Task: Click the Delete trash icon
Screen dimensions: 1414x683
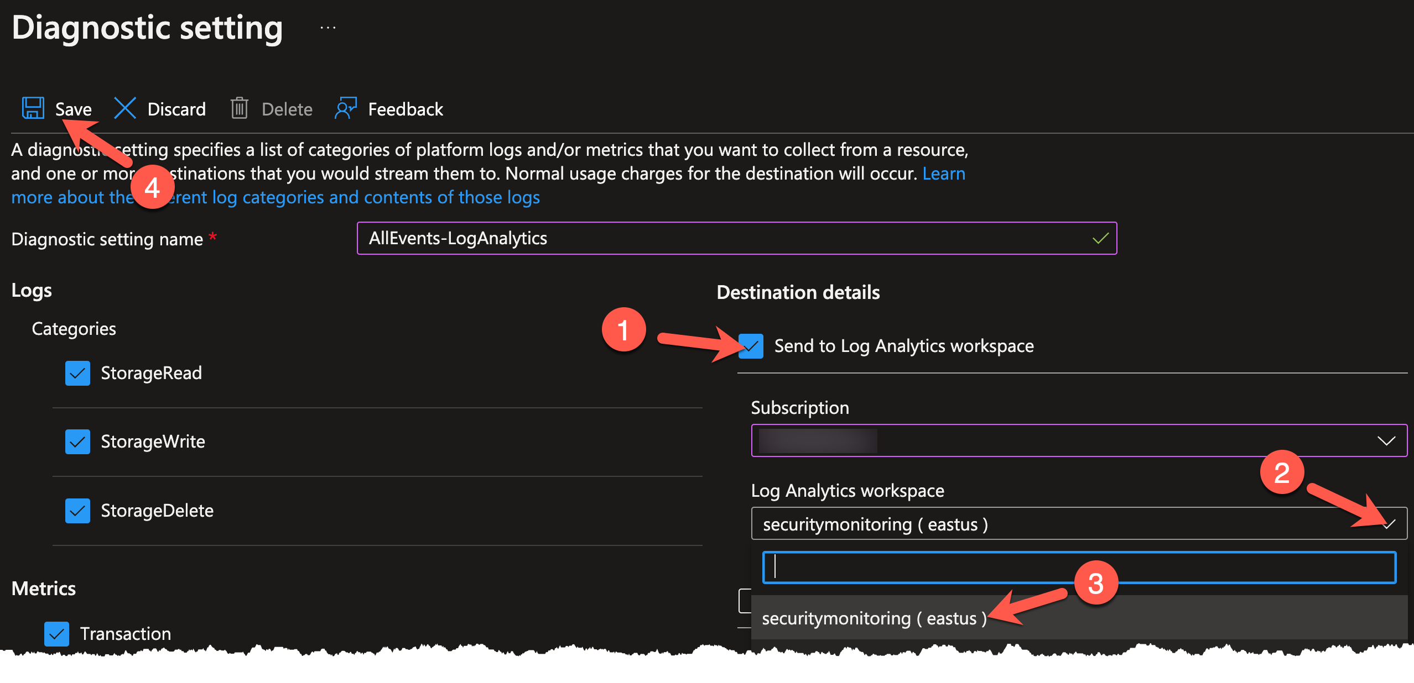Action: click(x=240, y=108)
